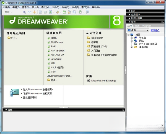Insert a Div tag from the toolbar
The height and width of the screenshot is (134, 166).
(45, 12)
